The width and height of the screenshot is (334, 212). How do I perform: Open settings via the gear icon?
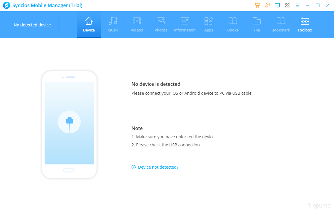[x=287, y=5]
